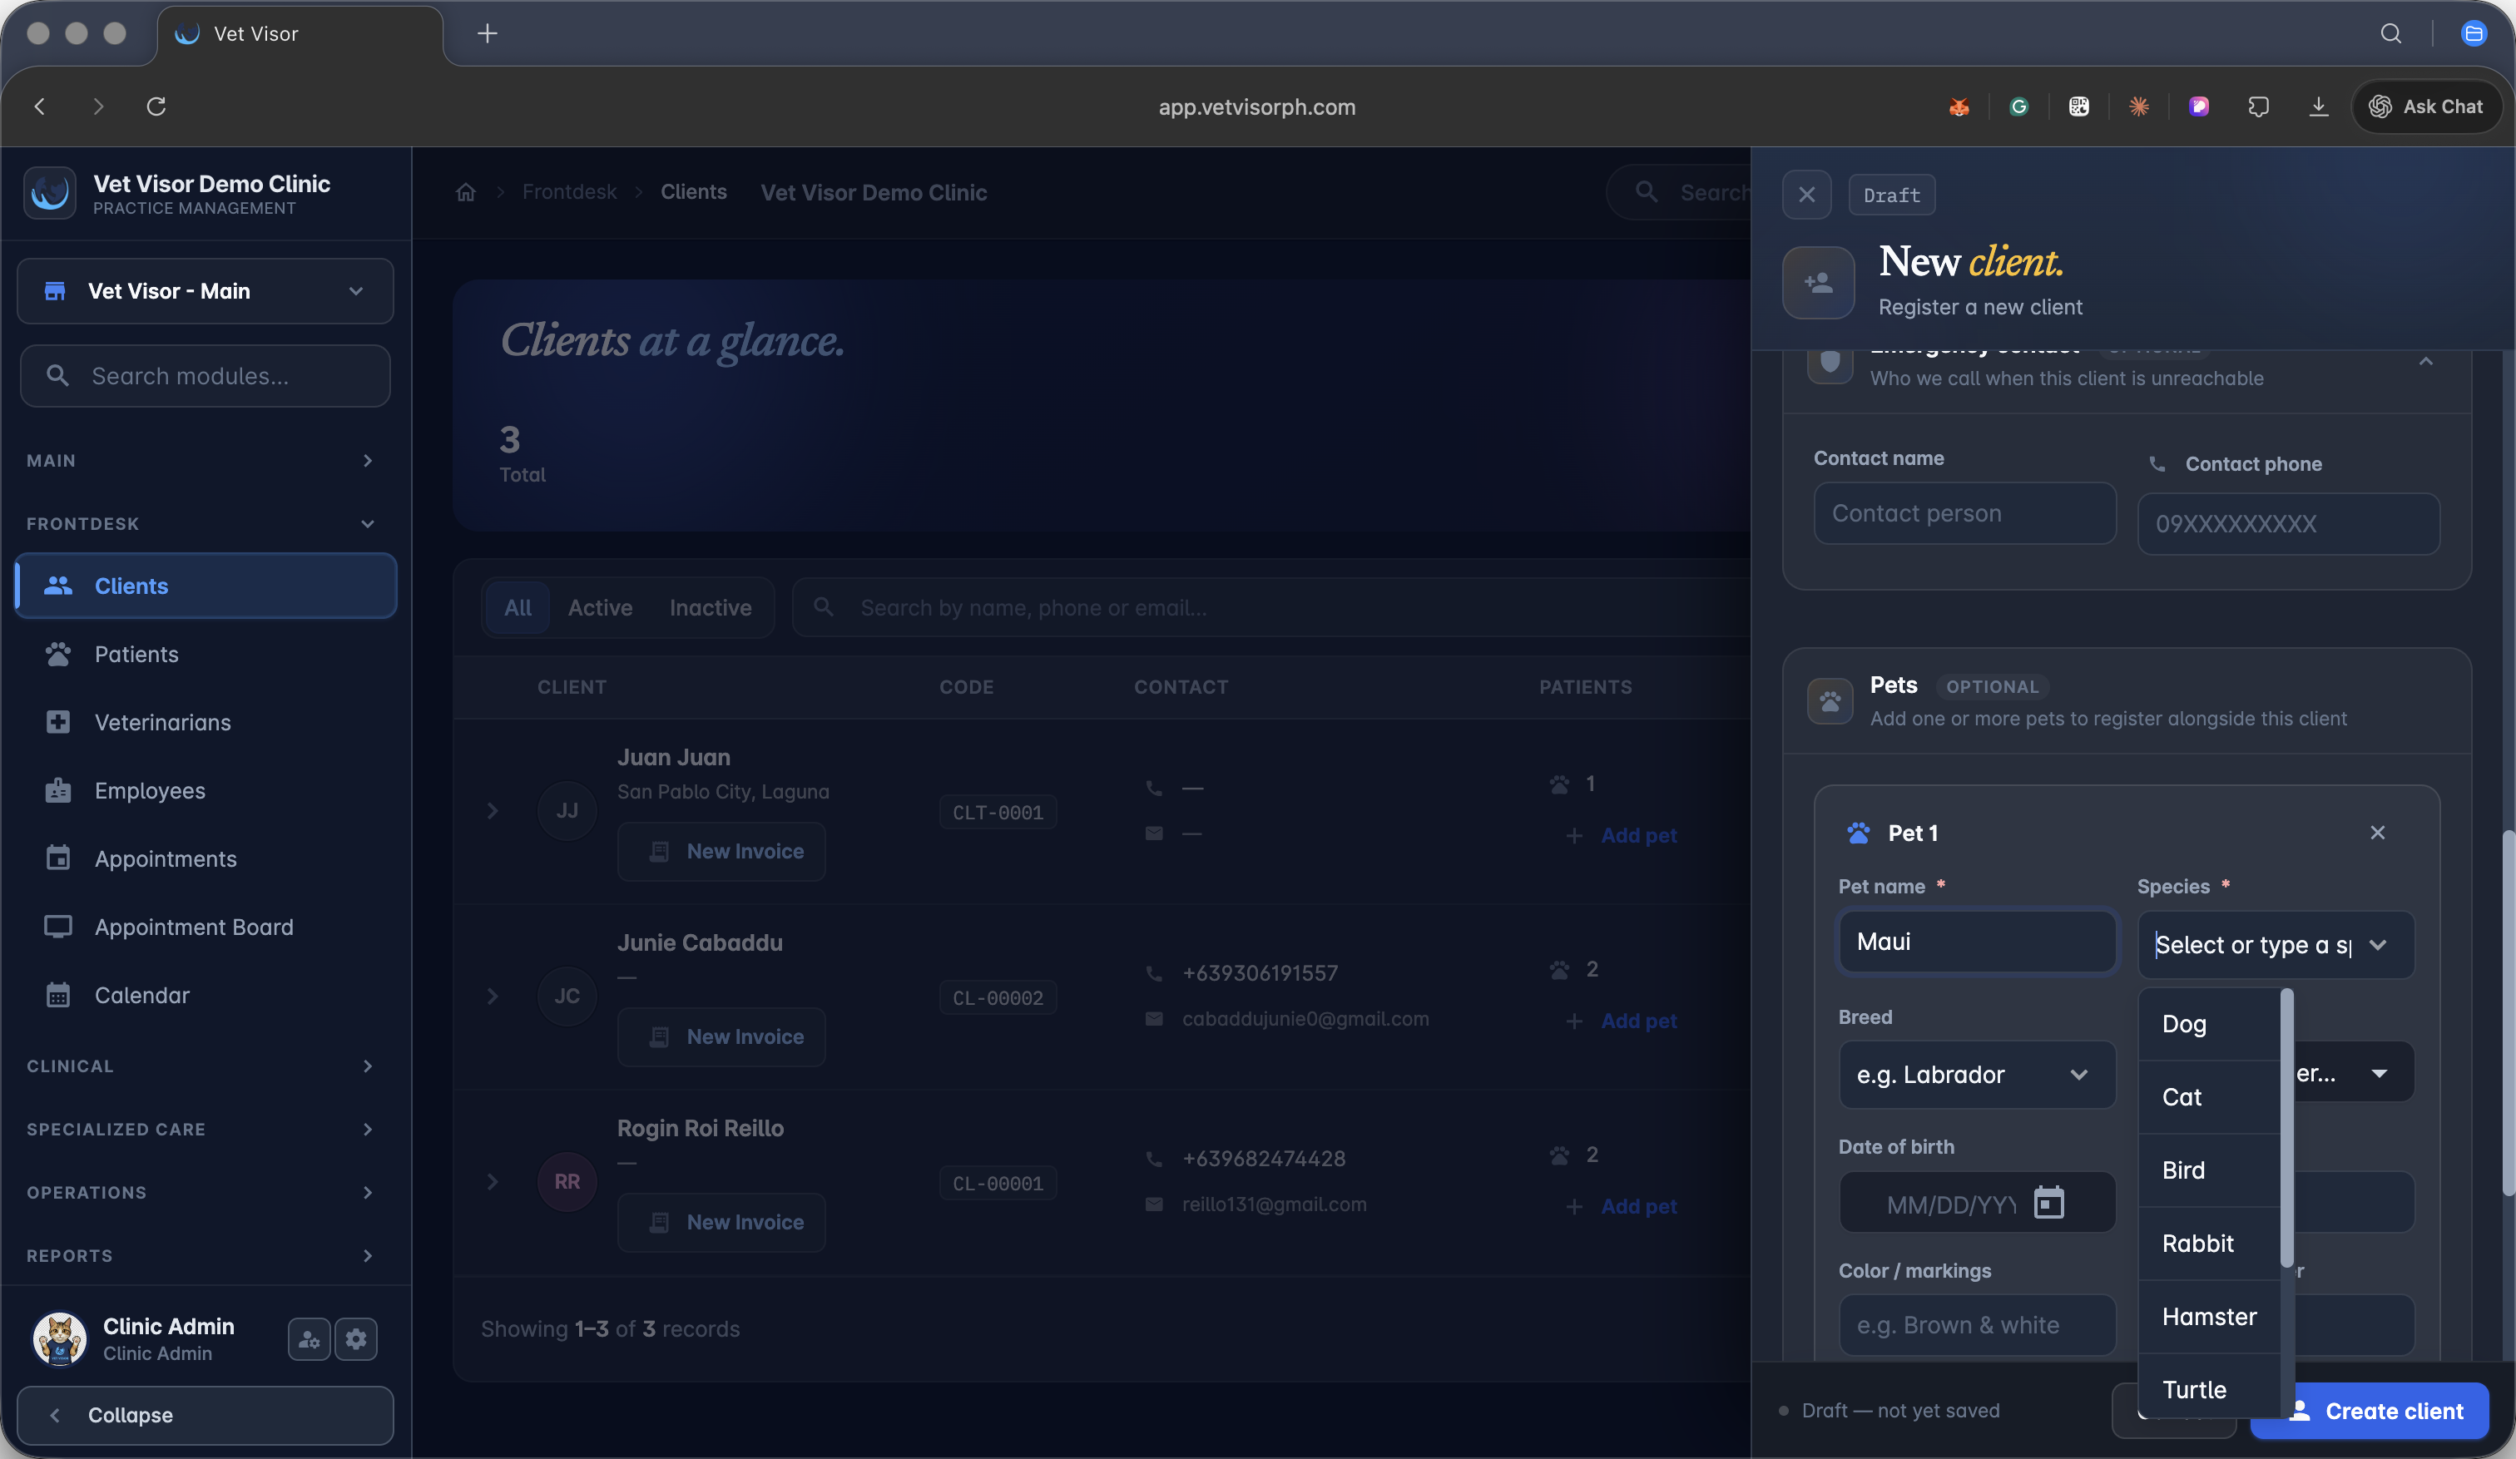The height and width of the screenshot is (1459, 2516).
Task: Click the Search modules field
Action: tap(206, 376)
